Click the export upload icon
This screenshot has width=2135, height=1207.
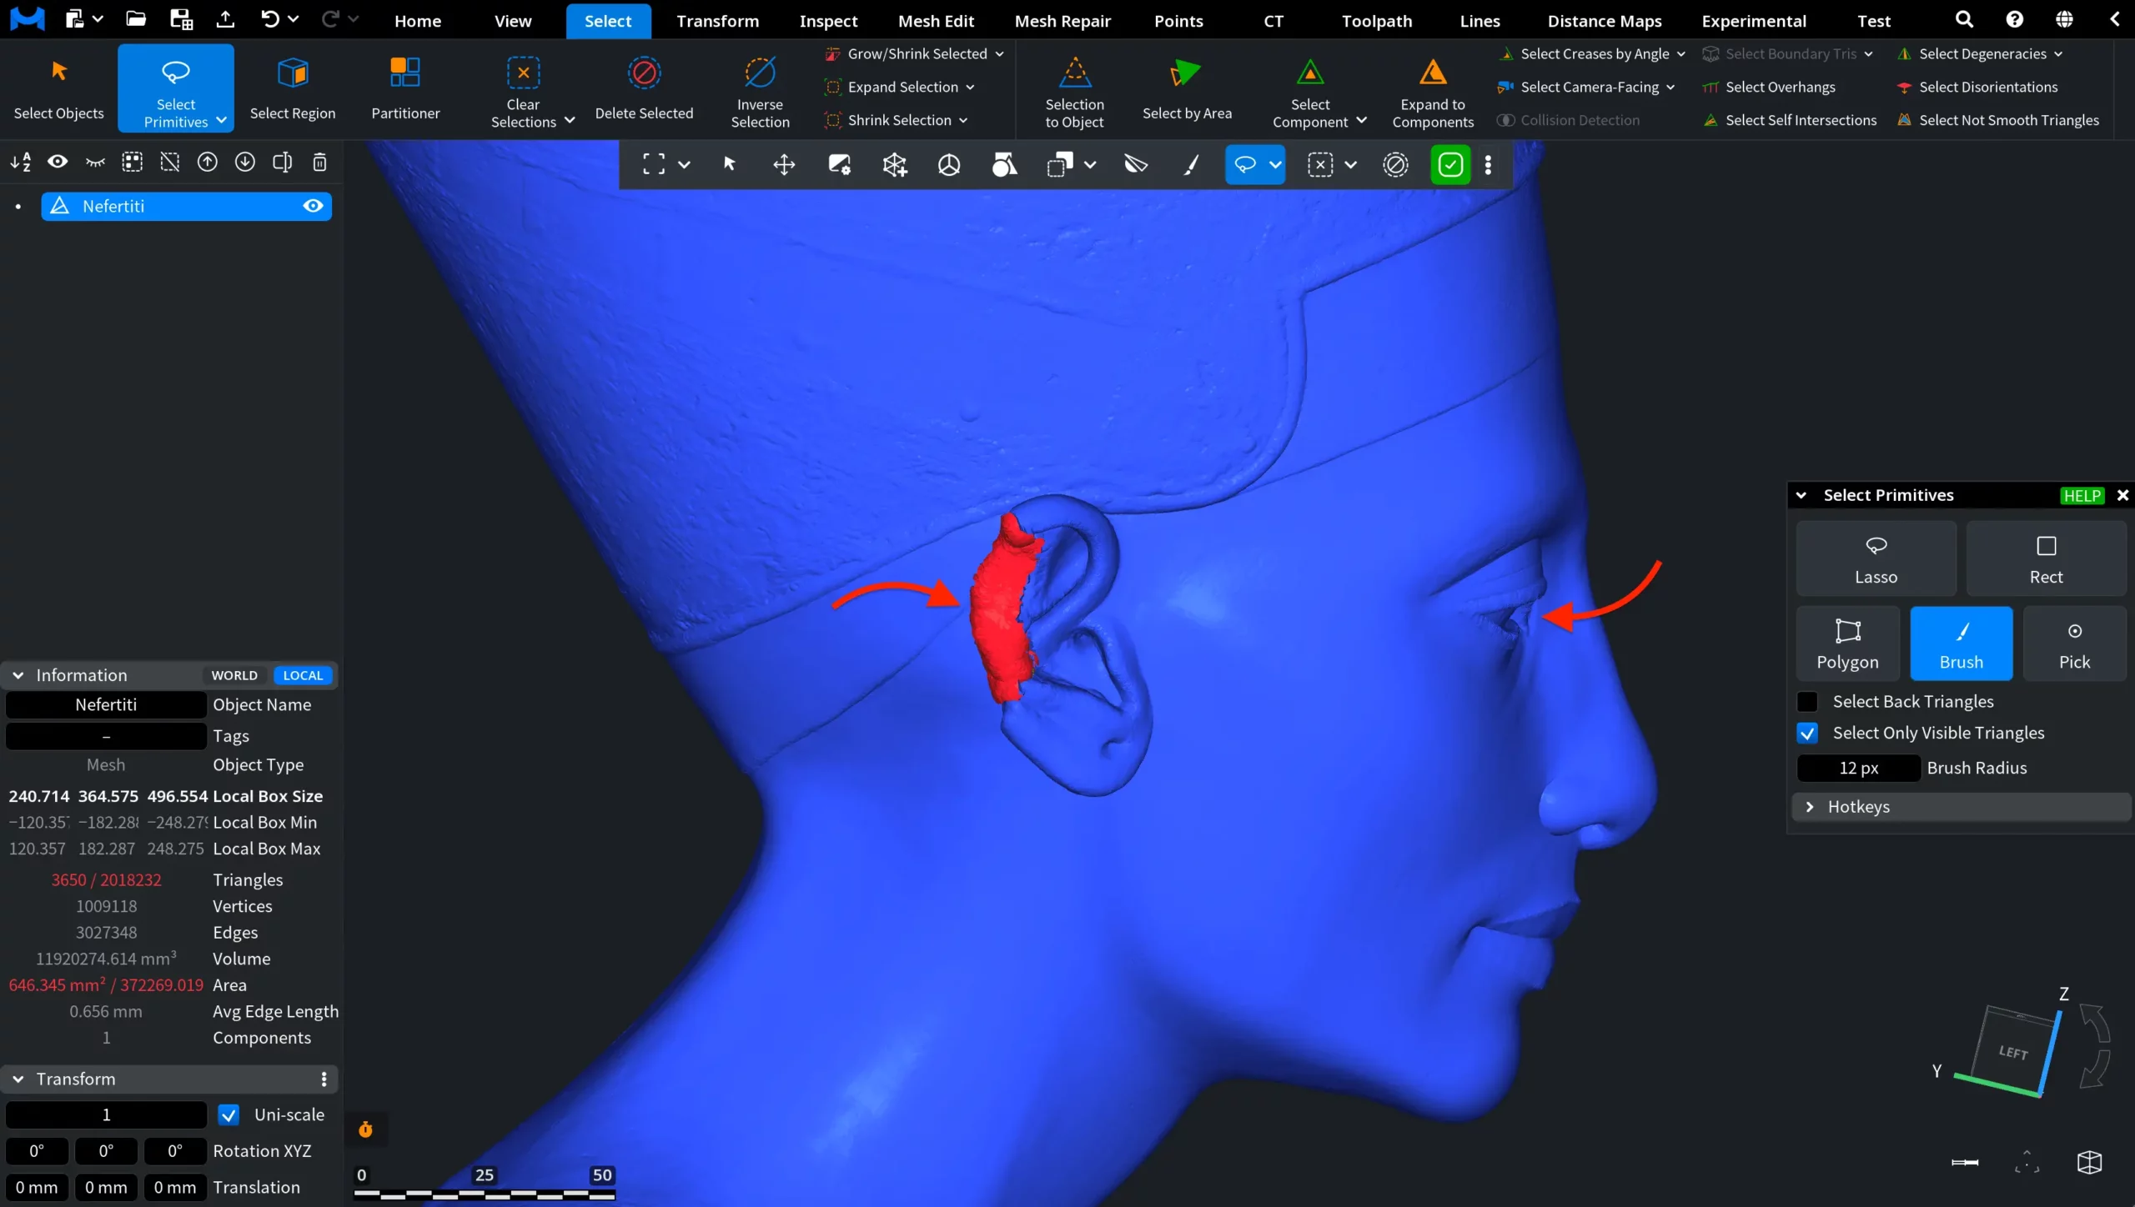pos(225,19)
